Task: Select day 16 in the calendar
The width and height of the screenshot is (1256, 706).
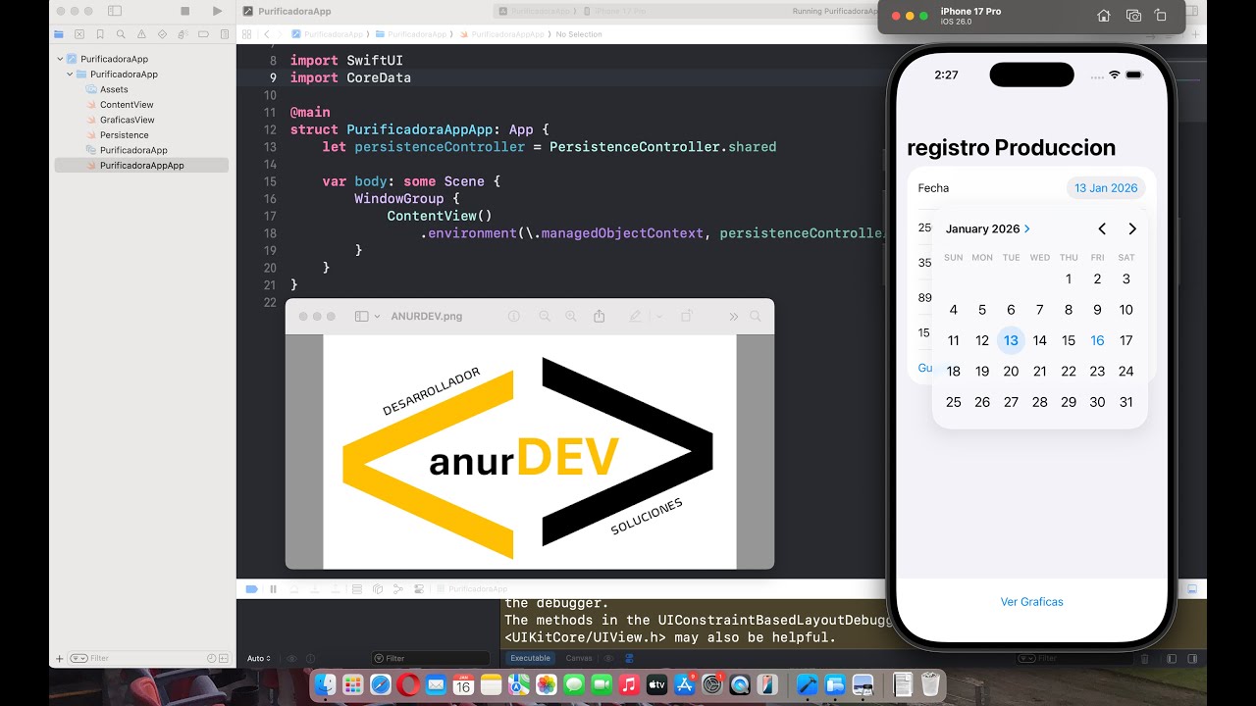Action: pos(1097,340)
